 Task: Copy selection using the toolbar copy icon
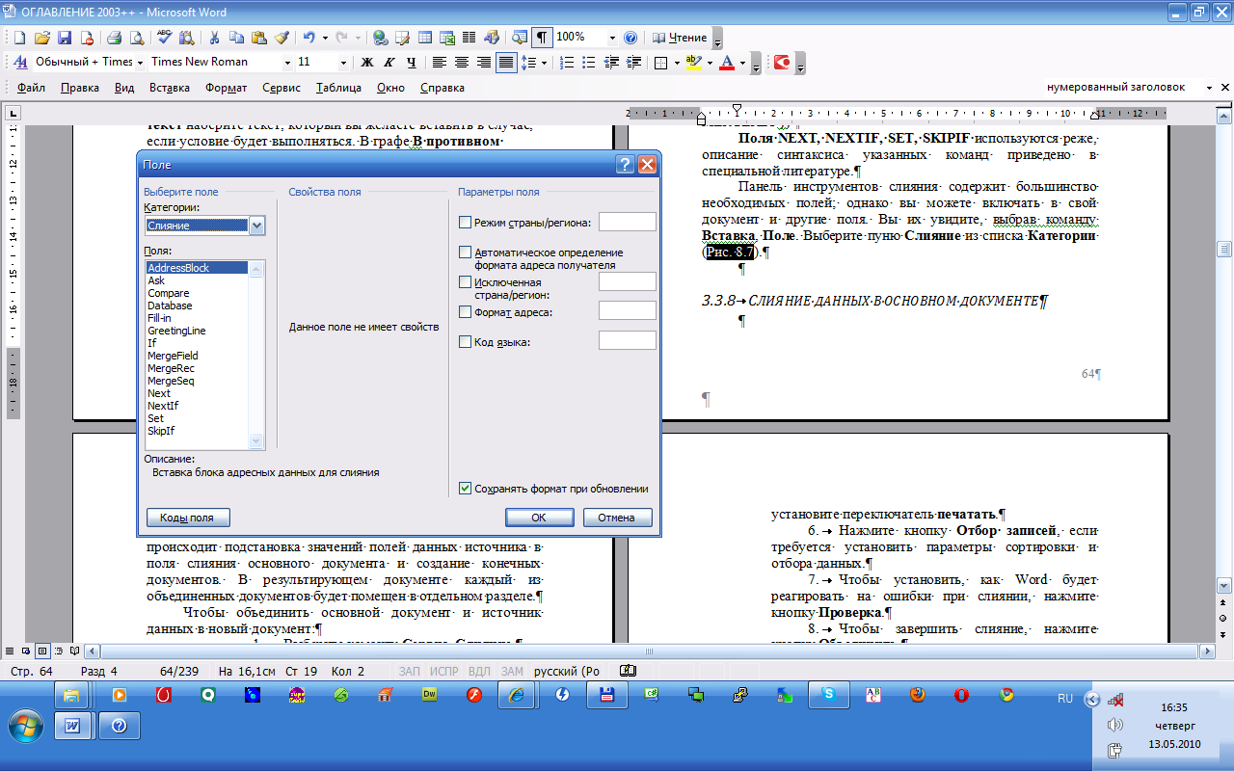[236, 38]
